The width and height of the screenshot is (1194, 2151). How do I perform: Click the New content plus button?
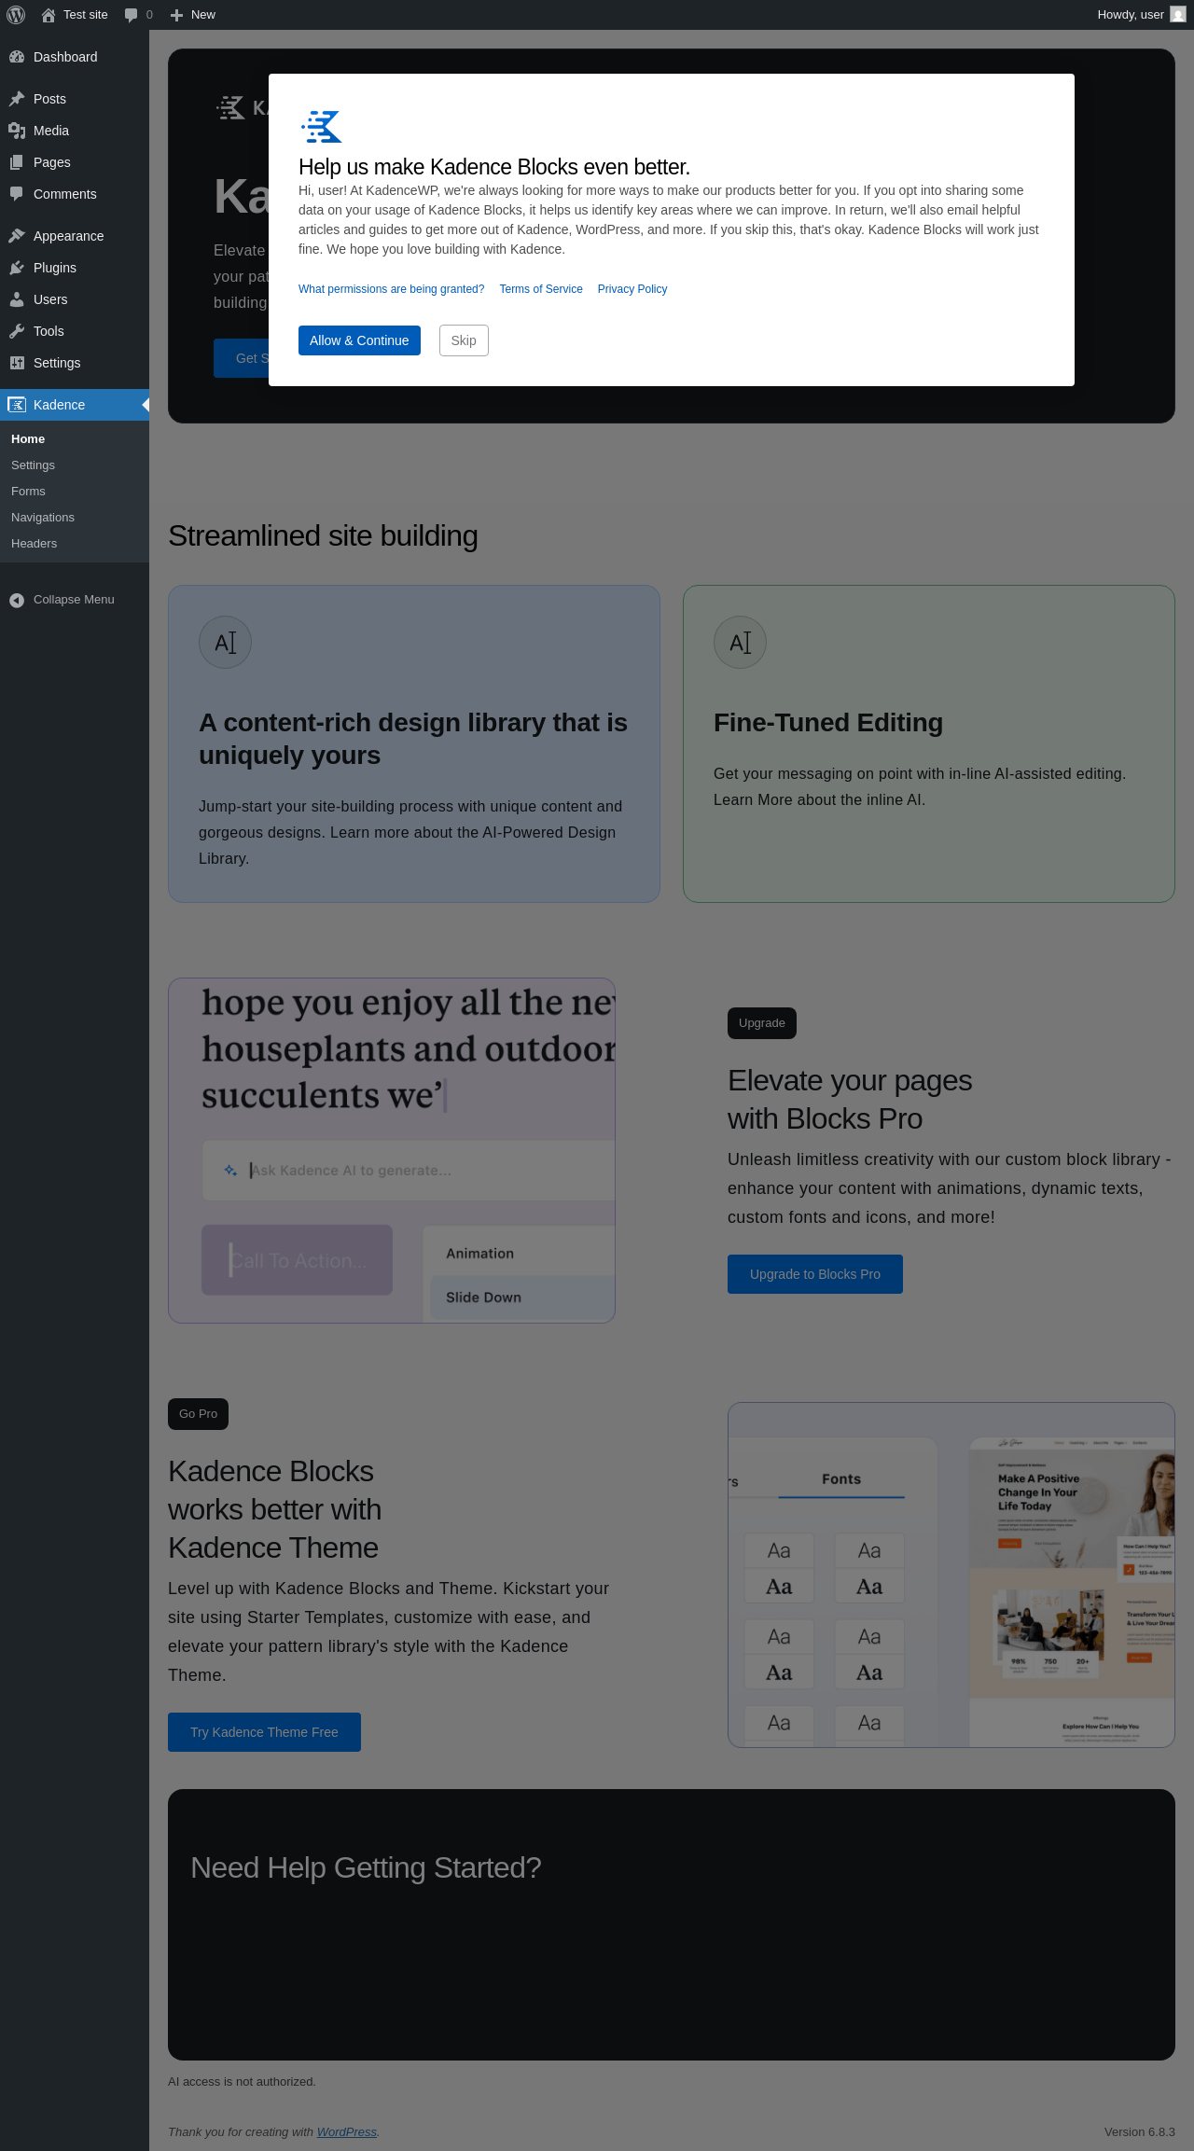[x=193, y=15]
